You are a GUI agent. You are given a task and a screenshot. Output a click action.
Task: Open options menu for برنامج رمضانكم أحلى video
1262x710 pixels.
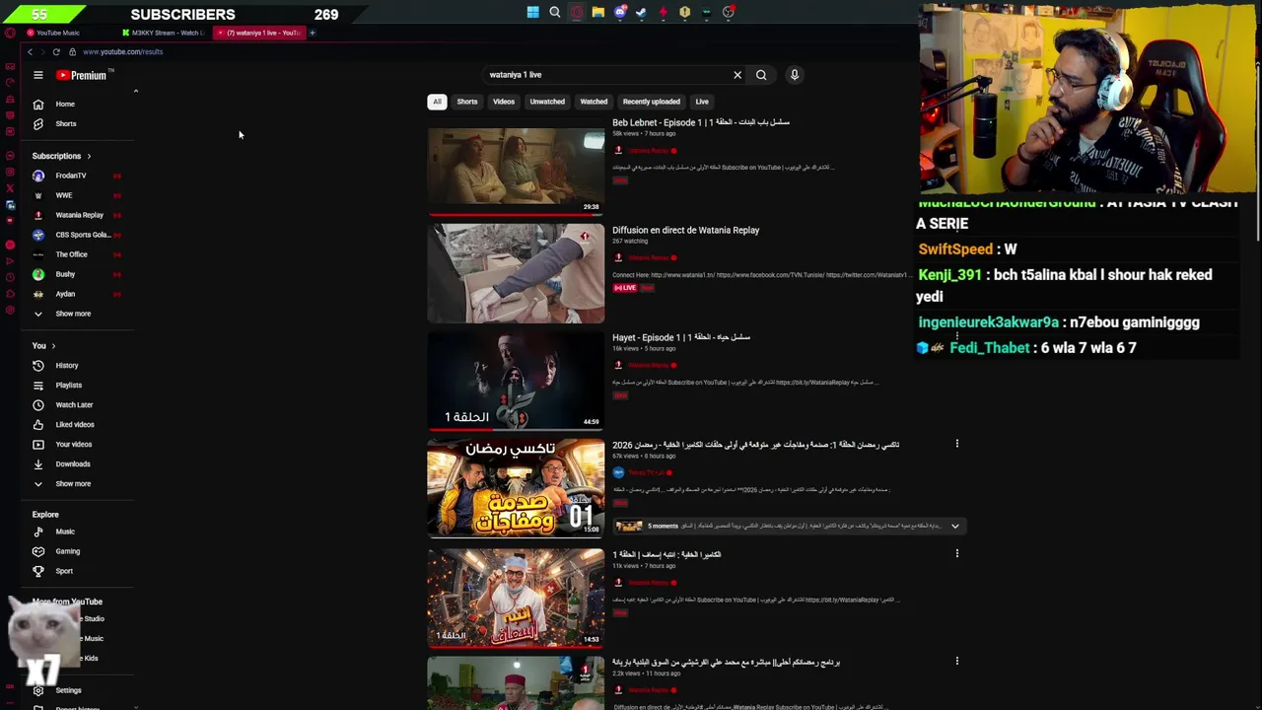click(x=956, y=661)
